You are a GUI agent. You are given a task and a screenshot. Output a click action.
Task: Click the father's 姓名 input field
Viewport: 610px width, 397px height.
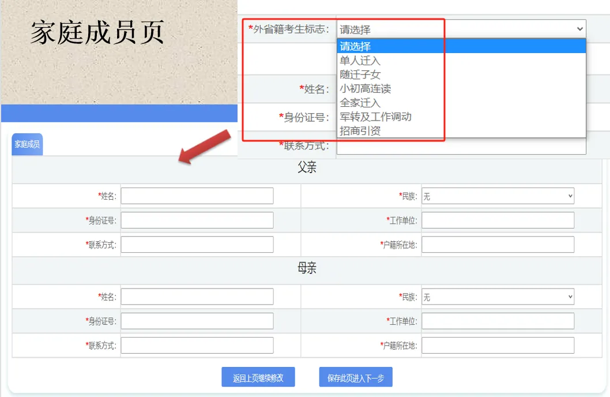(x=196, y=195)
